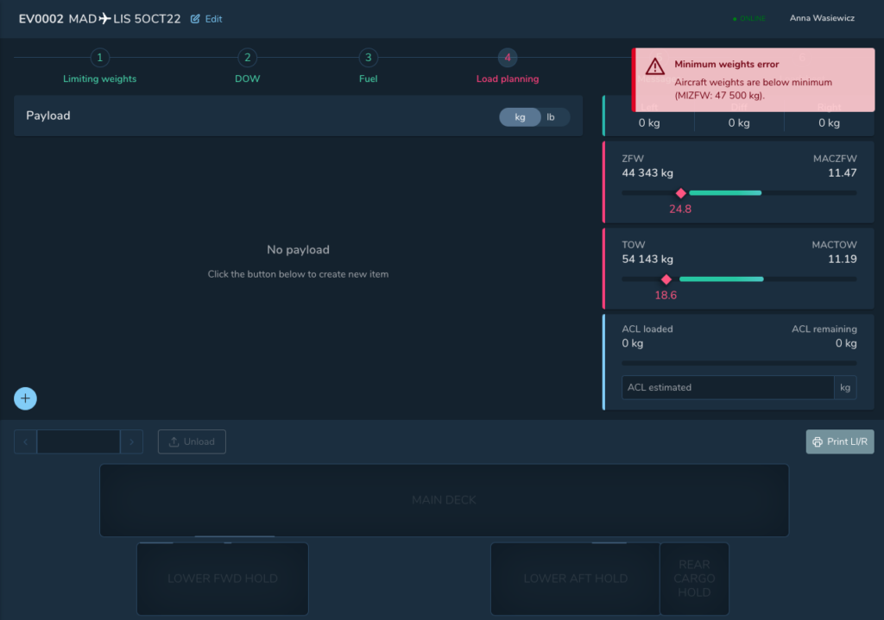Image resolution: width=884 pixels, height=620 pixels.
Task: Open step 4 Load planning
Action: click(x=508, y=66)
